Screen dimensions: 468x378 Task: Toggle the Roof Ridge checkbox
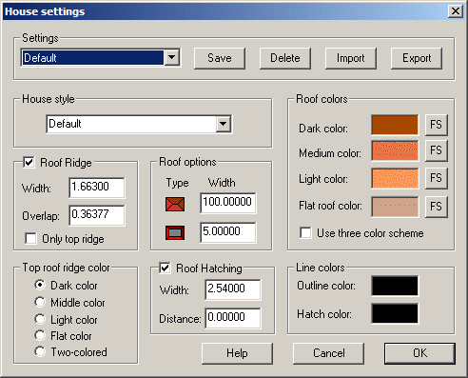tap(29, 163)
